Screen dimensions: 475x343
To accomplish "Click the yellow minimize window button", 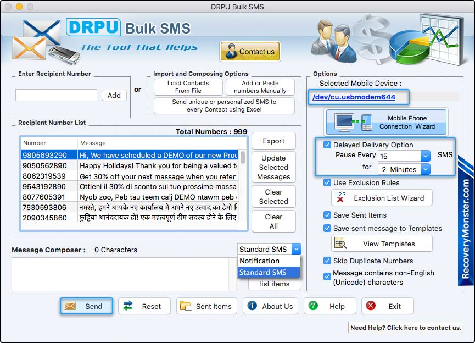I will coord(19,7).
